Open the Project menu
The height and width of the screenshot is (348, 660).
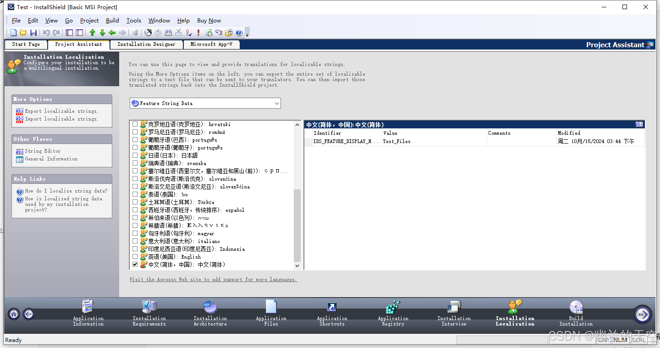89,20
